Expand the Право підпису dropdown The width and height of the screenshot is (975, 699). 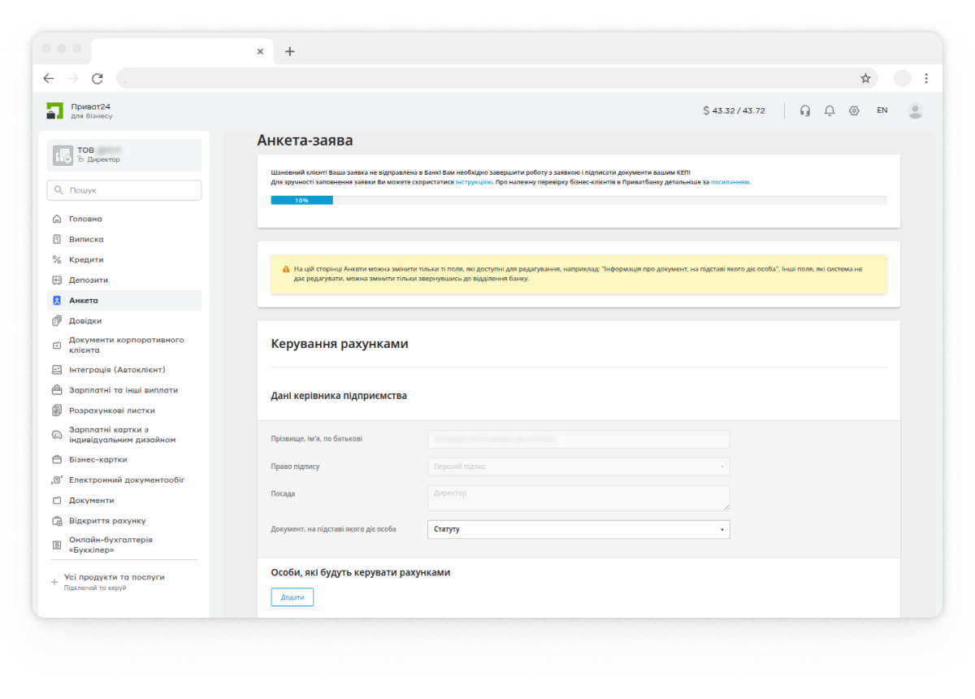point(578,467)
